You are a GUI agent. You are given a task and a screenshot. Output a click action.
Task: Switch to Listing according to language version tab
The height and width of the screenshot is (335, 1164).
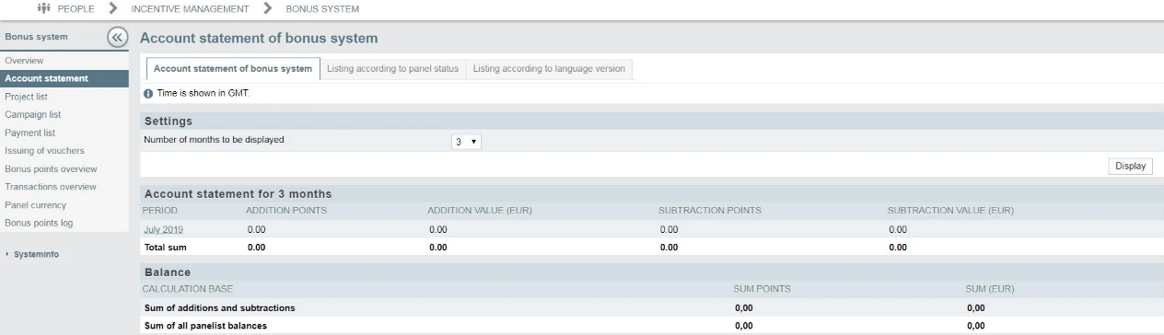[550, 69]
